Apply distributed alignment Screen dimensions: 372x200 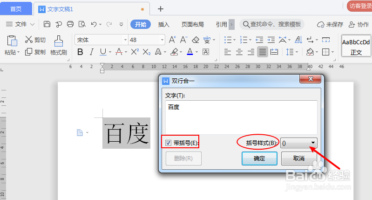(x=274, y=52)
